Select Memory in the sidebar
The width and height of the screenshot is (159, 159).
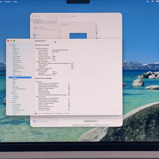tap(15, 70)
